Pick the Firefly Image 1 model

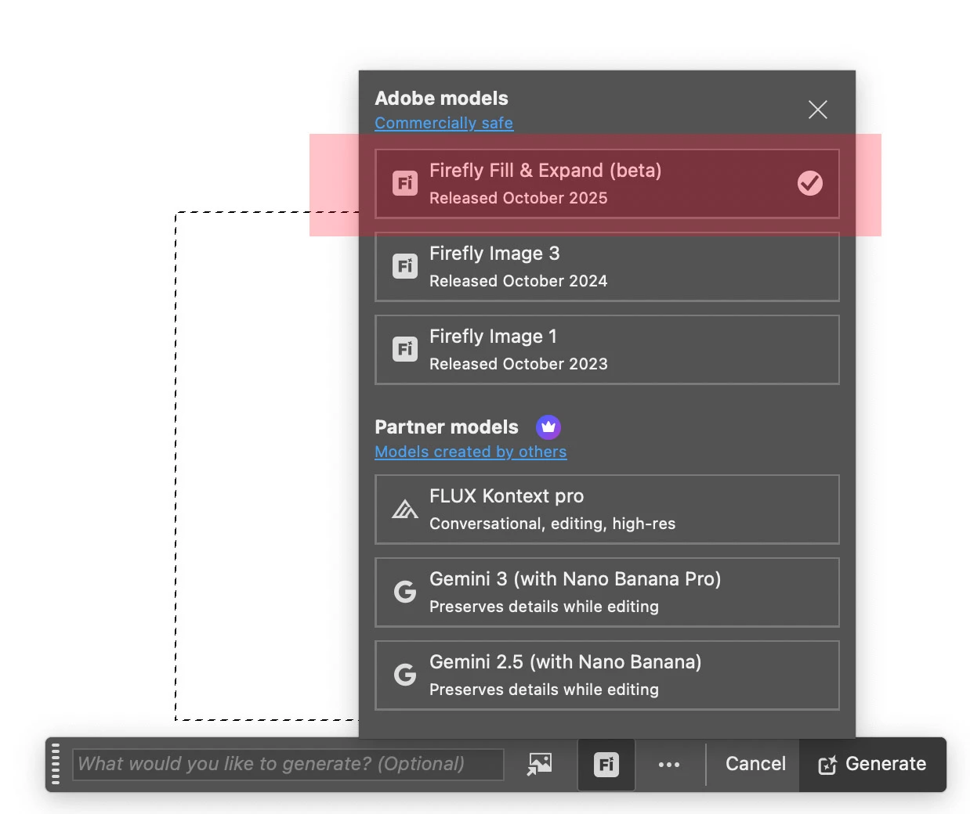(x=607, y=350)
